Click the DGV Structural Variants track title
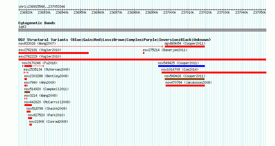The height and width of the screenshot is (146, 275). coord(115,40)
